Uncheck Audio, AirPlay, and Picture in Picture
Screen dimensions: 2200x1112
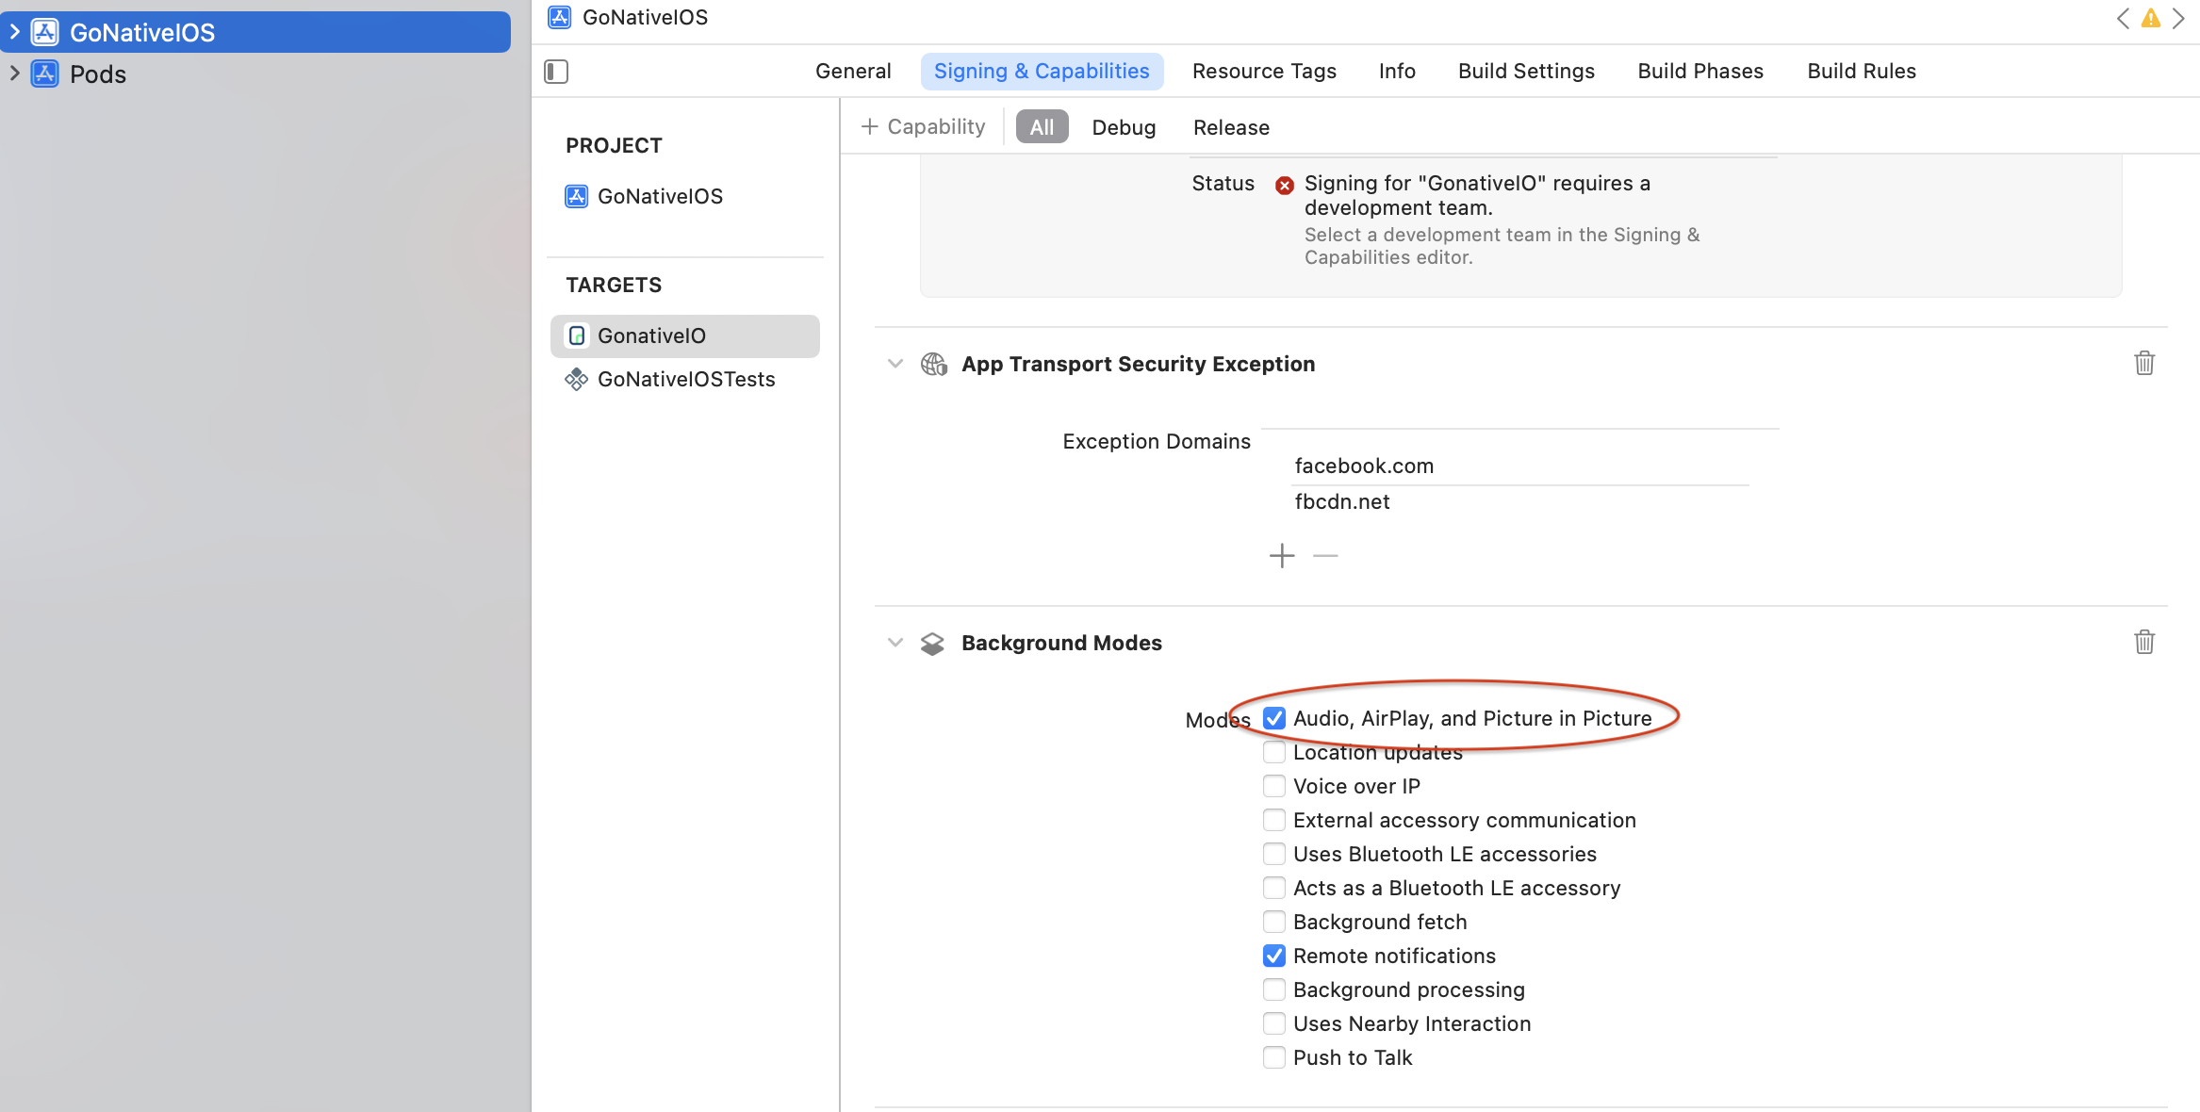1274,718
